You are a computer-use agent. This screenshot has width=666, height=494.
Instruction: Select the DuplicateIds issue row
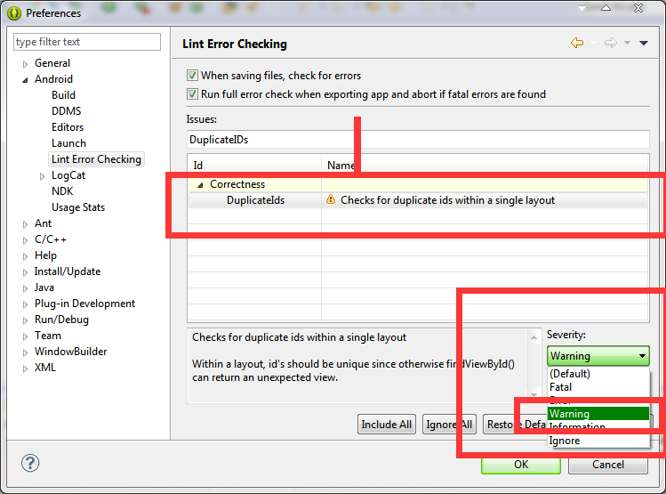point(418,200)
